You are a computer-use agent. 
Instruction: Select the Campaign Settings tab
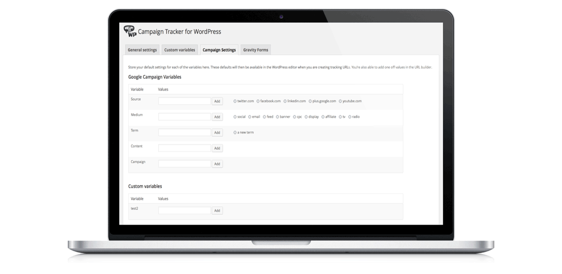(219, 50)
